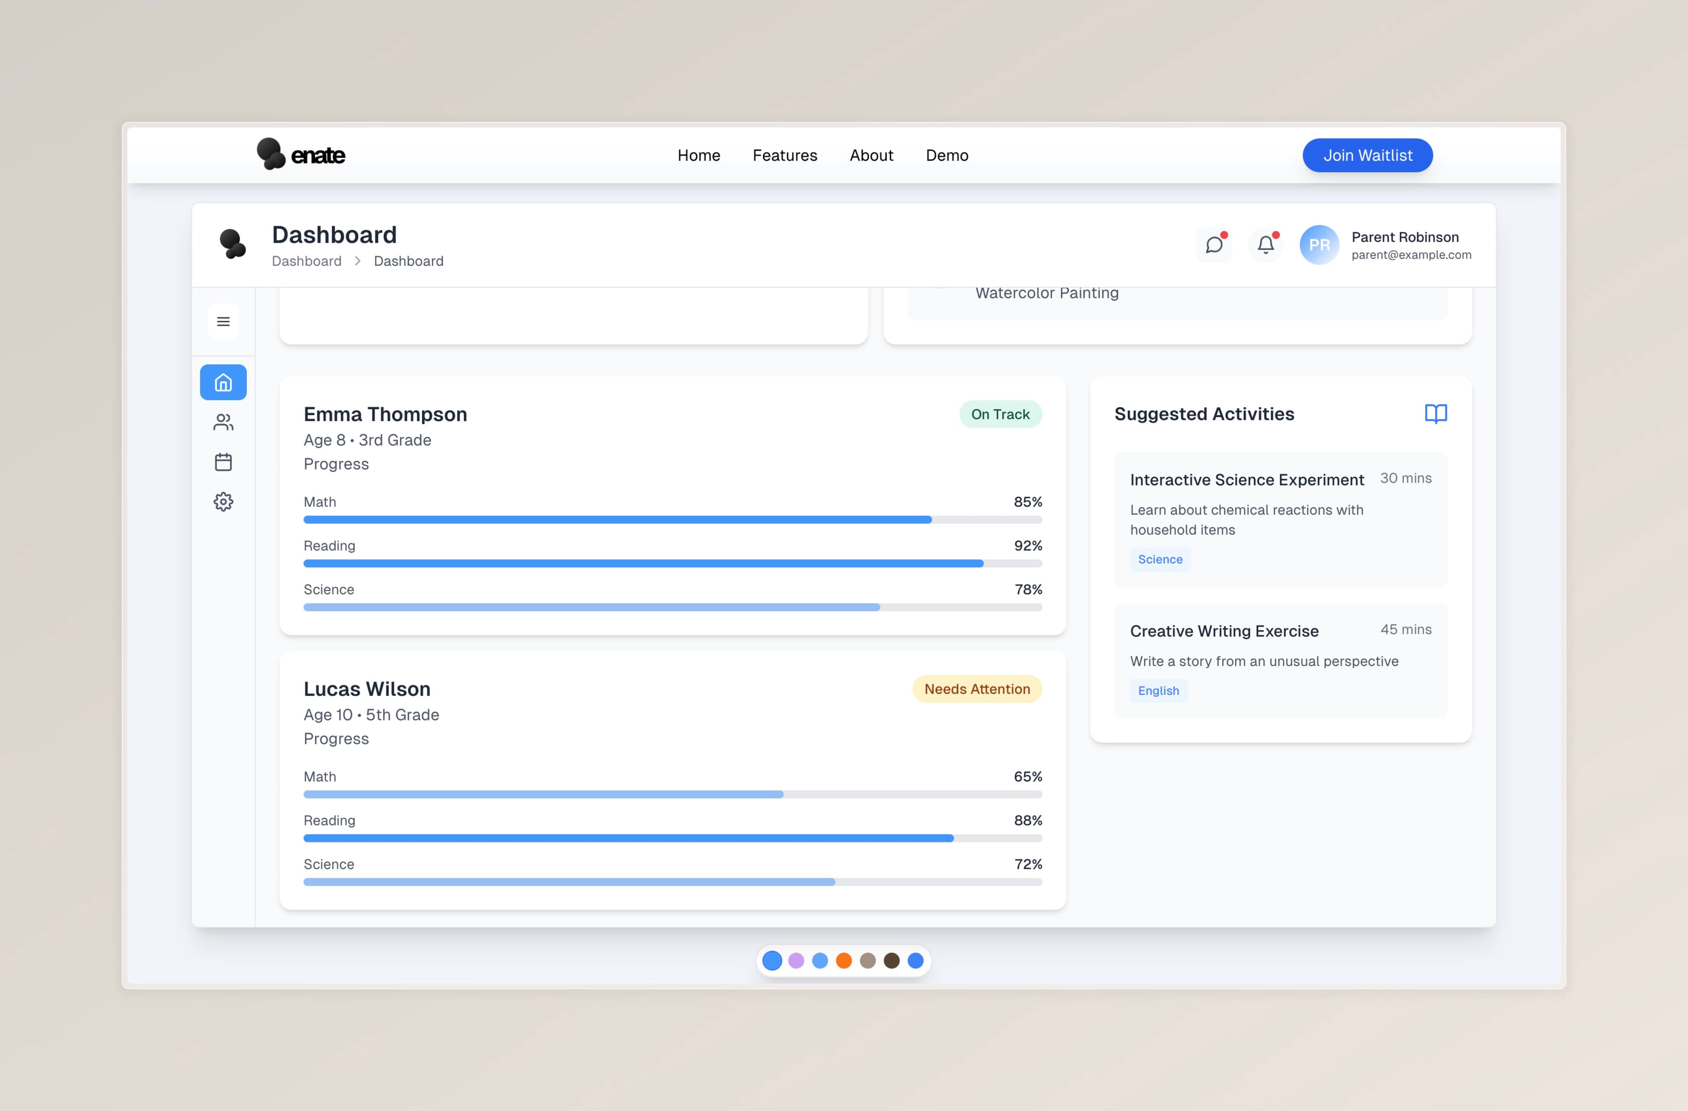The image size is (1688, 1111).
Task: Click the Emma Thompson student name
Action: pos(385,414)
